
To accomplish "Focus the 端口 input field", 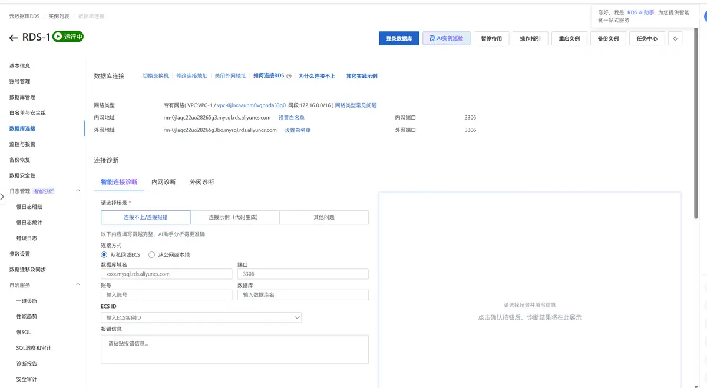I will pos(303,274).
